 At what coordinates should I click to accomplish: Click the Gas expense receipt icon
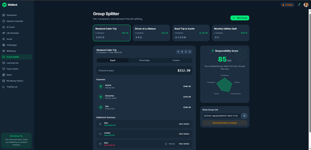pos(101,107)
